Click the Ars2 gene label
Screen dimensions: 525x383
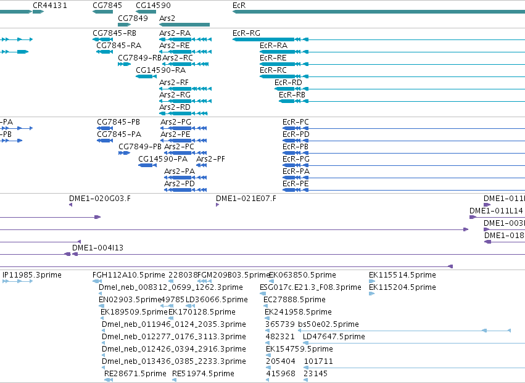click(167, 18)
